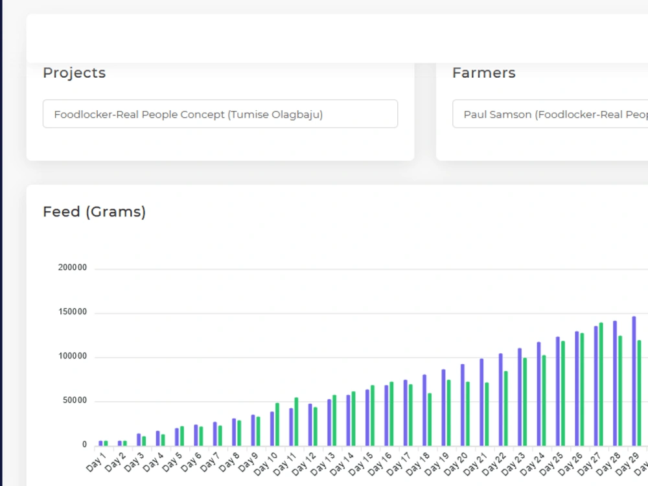
Task: Click the Day 1 axis label
Action: [96, 462]
